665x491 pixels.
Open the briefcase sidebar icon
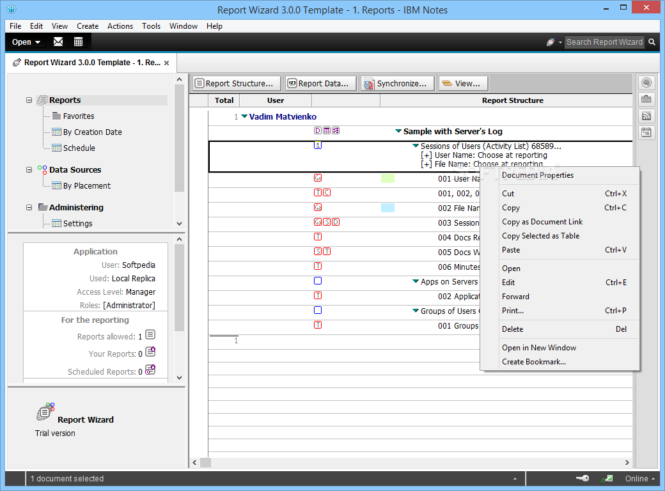tap(646, 99)
